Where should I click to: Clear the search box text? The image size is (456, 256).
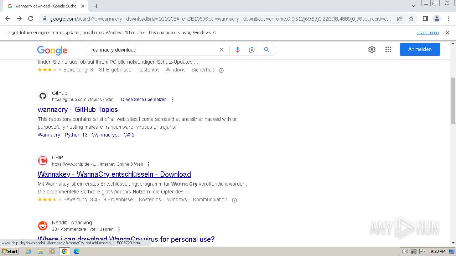222,50
